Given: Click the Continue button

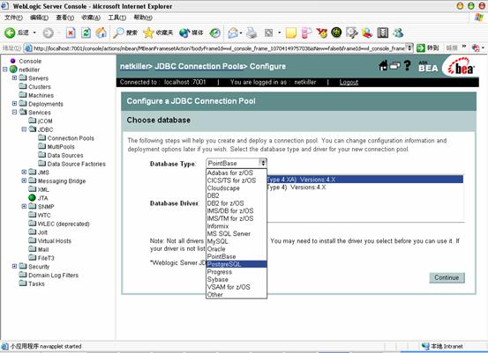Looking at the screenshot, I should tap(447, 277).
